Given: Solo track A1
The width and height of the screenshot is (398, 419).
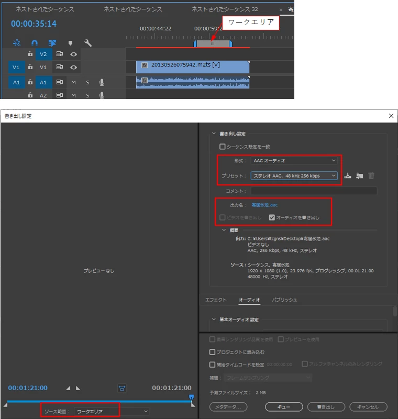Looking at the screenshot, I should point(87,83).
